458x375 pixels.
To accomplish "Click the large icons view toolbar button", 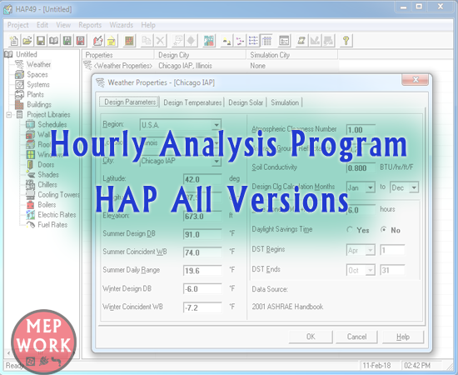I will (227, 41).
